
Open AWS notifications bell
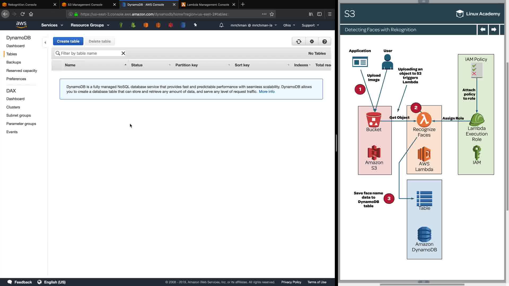221,25
